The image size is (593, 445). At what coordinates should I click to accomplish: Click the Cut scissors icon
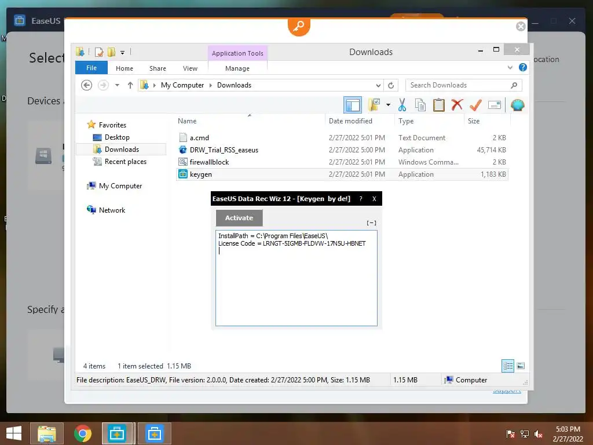point(402,105)
